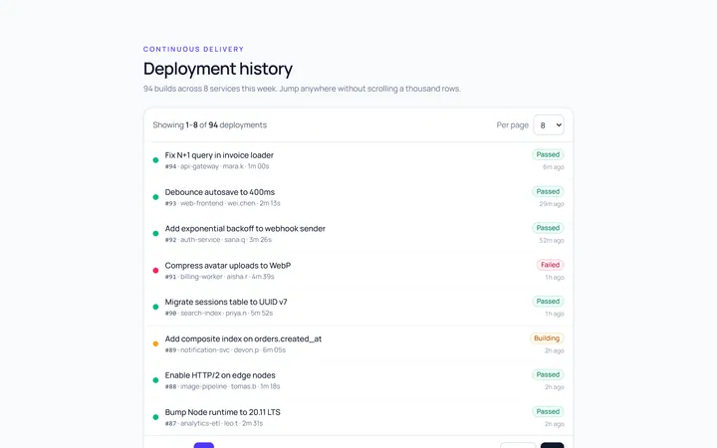This screenshot has width=717, height=448.
Task: Click '1h ago' on Migrate sessions row
Action: [x=555, y=314]
